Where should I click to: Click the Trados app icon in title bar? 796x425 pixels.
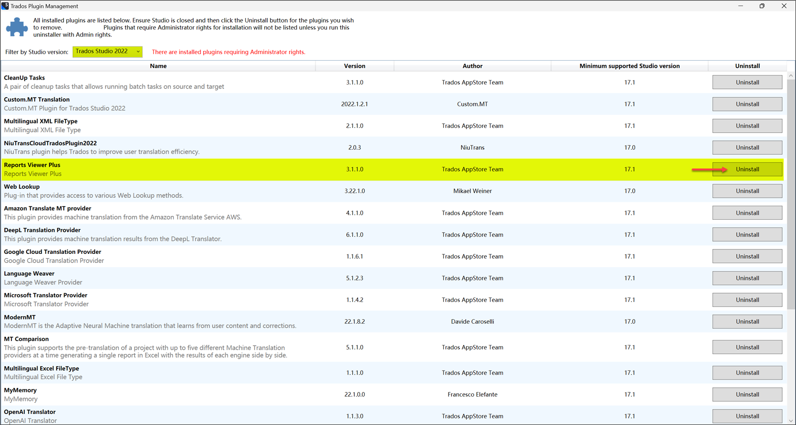(x=5, y=6)
